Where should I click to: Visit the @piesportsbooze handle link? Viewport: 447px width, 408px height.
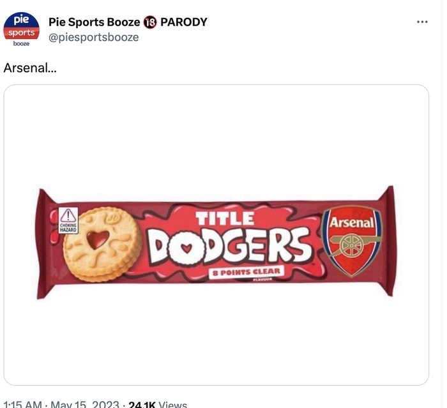pos(93,37)
